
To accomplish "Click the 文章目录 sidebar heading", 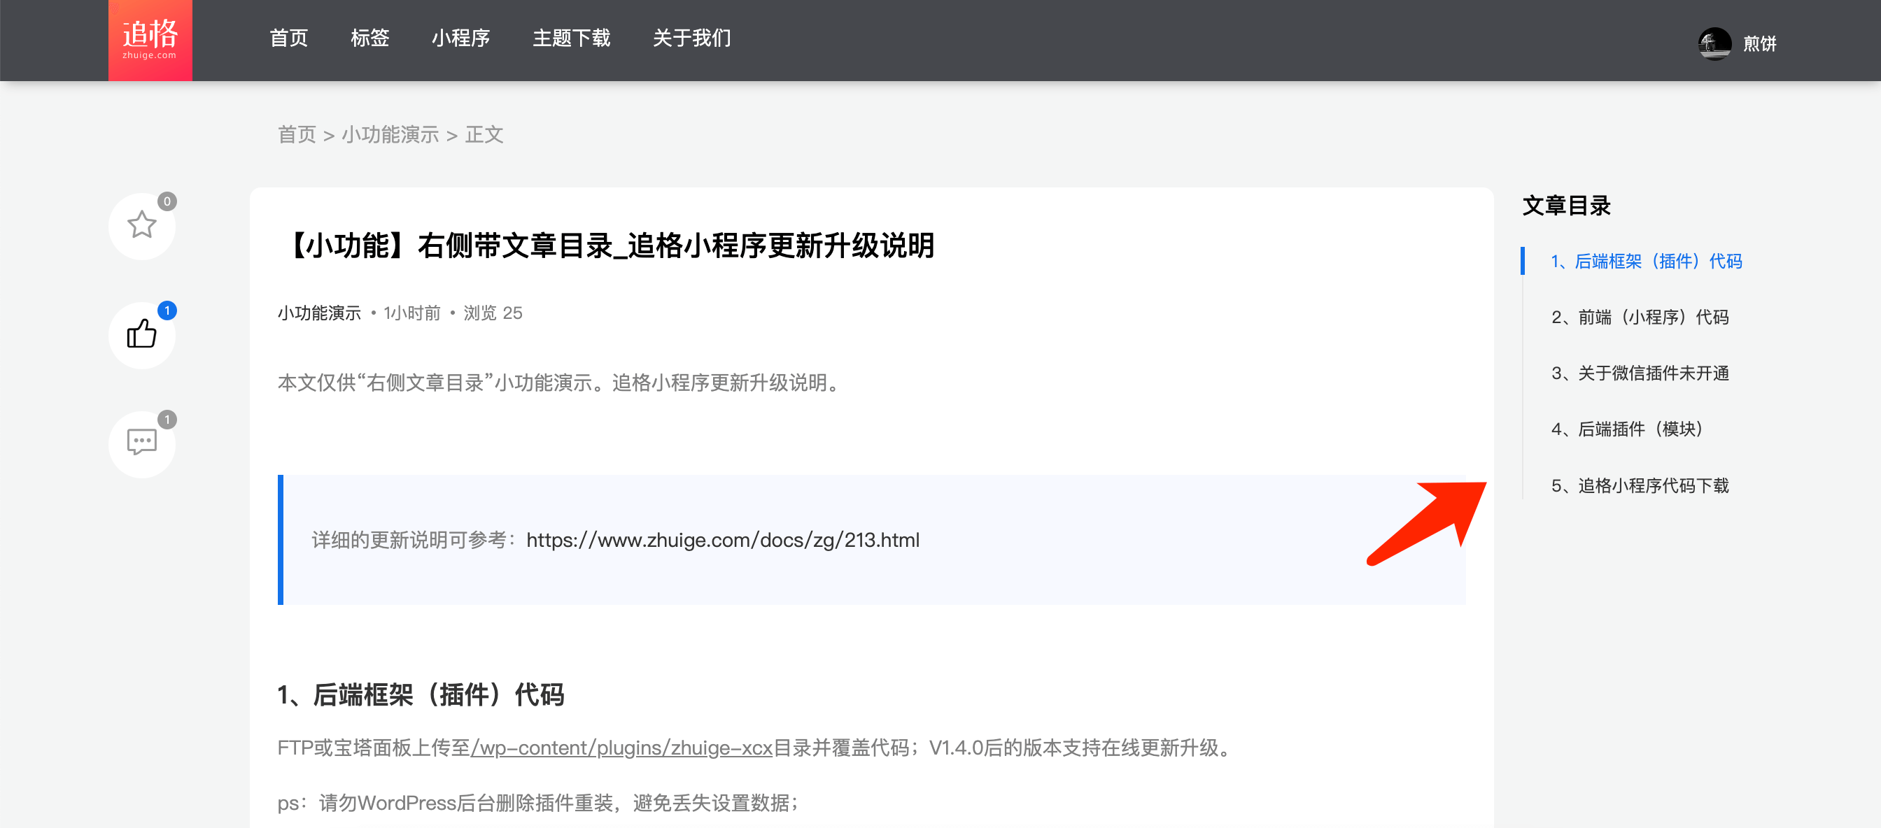I will pyautogui.click(x=1566, y=206).
